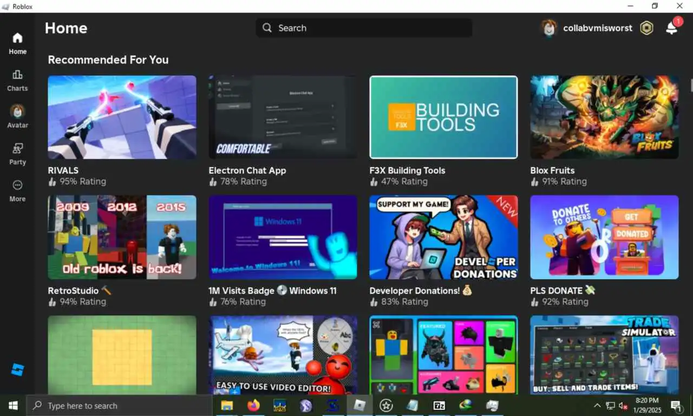Viewport: 693px width, 416px height.
Task: Click the Recommended For You heading
Action: coord(108,60)
